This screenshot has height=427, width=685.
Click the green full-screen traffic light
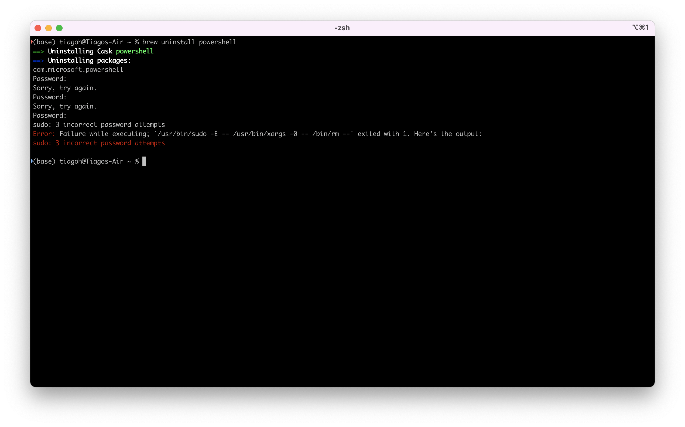[60, 28]
